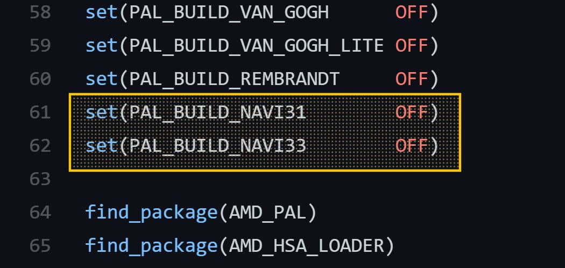Click OFF value on the REMBRANDT line
The image size is (565, 268).
[412, 79]
